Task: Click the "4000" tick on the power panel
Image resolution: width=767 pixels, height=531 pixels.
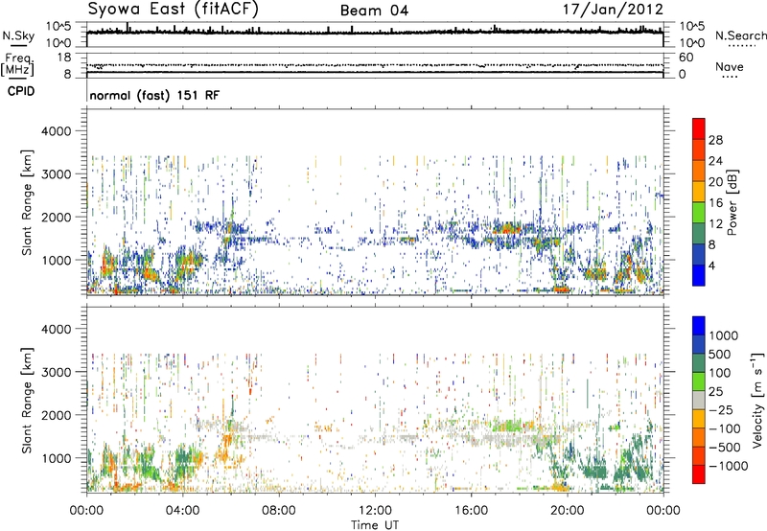Action: pos(56,131)
